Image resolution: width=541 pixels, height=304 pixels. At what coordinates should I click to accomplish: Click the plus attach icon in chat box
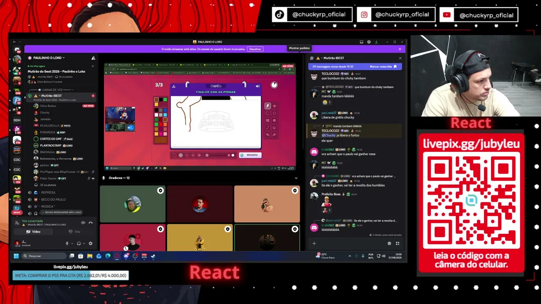[314, 243]
